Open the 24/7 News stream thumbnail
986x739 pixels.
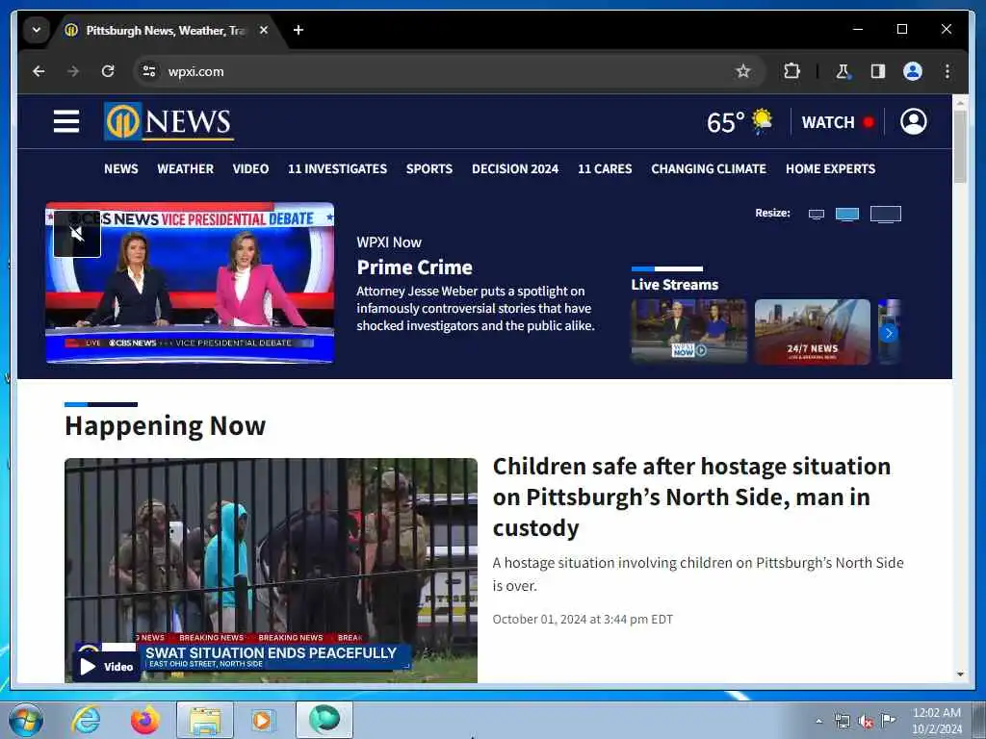[813, 332]
